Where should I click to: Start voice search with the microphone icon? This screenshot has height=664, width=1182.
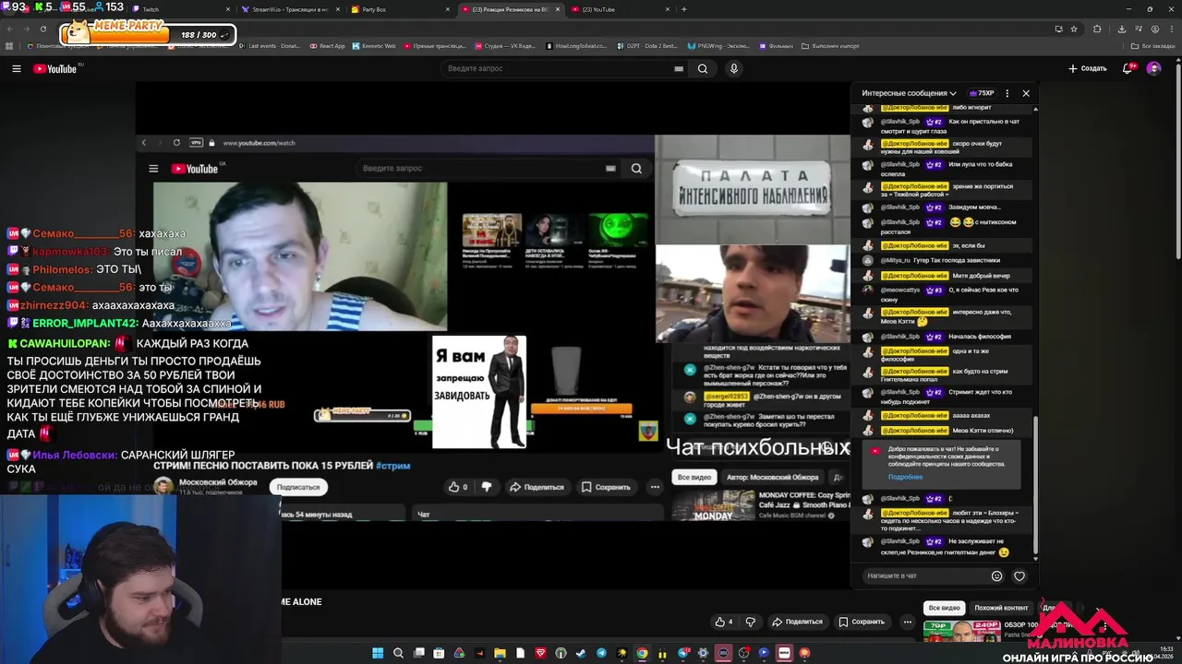734,68
